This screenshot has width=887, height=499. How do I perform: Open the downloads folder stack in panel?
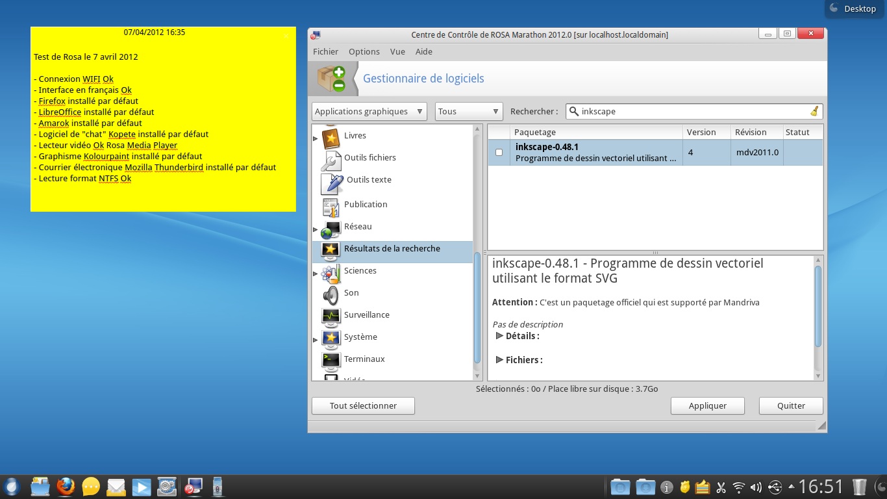(645, 486)
